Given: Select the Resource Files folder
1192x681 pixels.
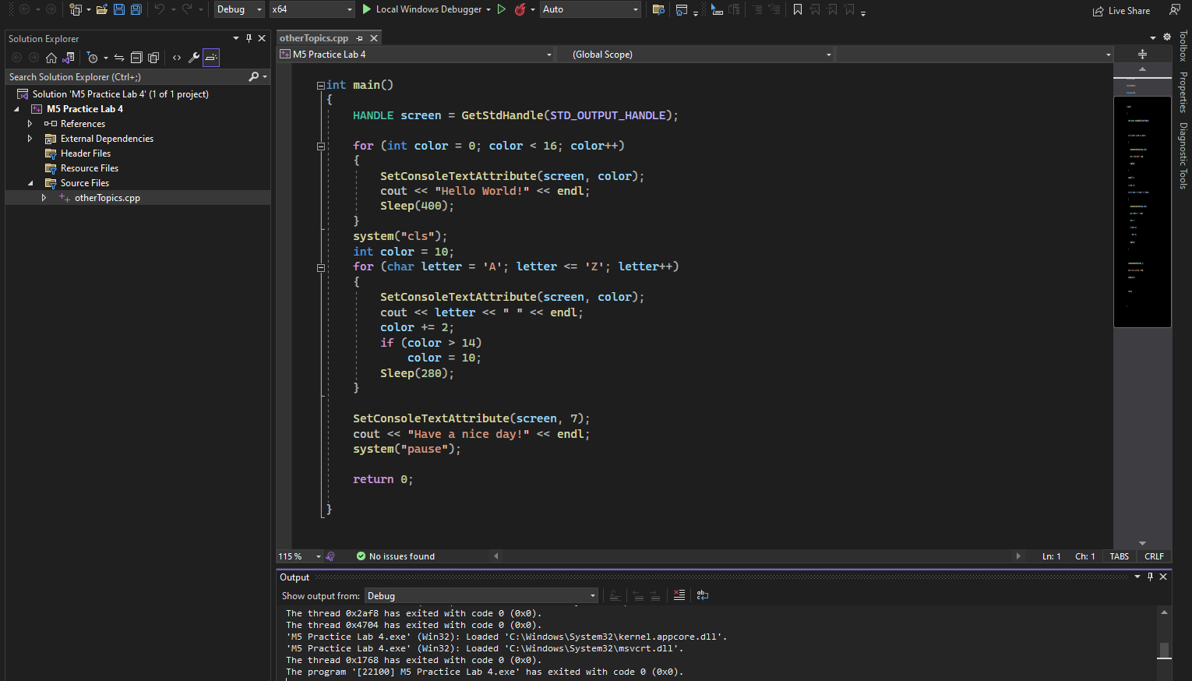Looking at the screenshot, I should point(90,168).
